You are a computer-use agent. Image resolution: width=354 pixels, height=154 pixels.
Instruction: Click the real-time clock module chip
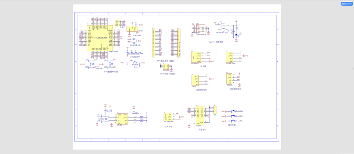tap(122, 119)
